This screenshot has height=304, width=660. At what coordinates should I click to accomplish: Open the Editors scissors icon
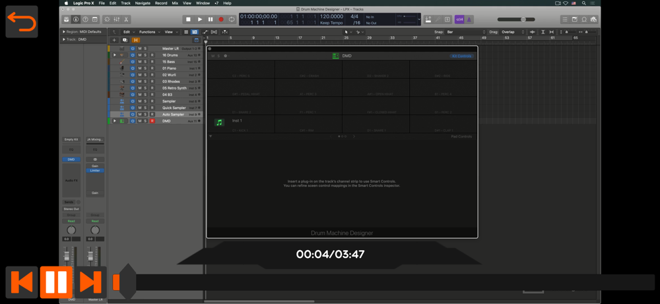click(126, 19)
